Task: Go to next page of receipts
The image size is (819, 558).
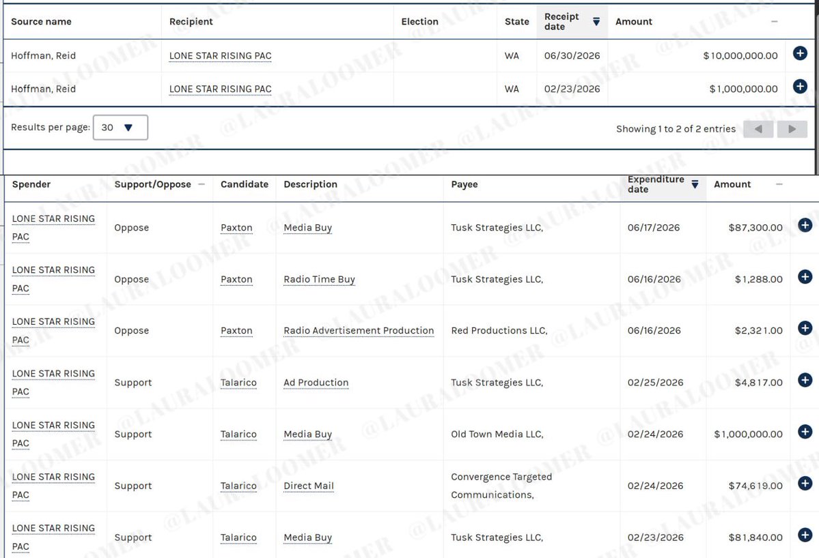Action: 792,129
